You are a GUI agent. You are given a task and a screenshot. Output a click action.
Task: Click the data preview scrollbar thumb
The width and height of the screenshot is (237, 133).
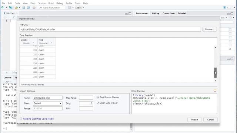click(216, 72)
